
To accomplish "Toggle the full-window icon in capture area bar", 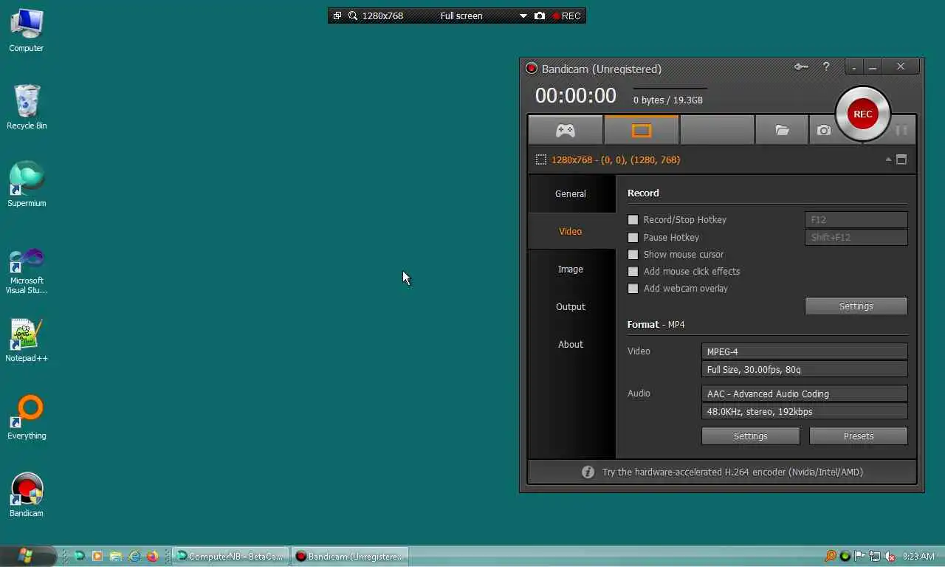I will click(901, 159).
